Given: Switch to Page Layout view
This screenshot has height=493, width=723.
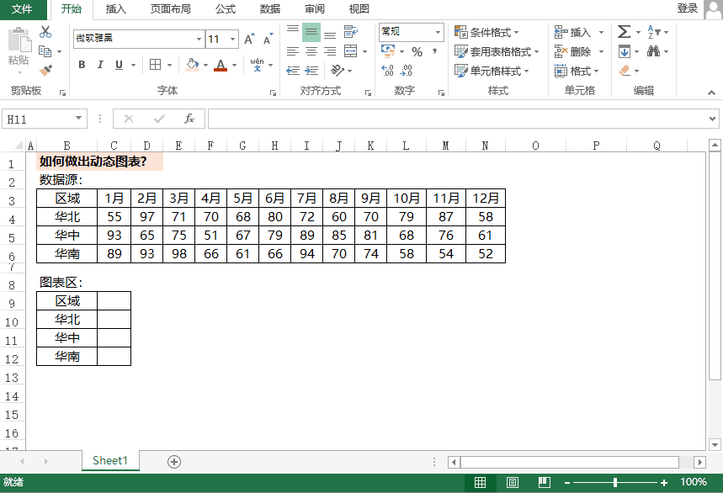Looking at the screenshot, I should tap(513, 482).
